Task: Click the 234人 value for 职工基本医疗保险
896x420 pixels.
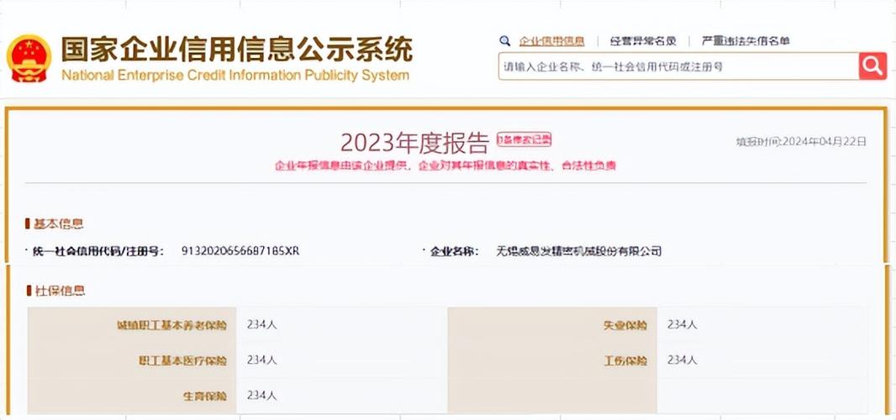Action: 261,360
